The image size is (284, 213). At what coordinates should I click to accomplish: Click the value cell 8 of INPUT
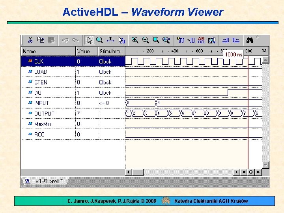coord(87,103)
